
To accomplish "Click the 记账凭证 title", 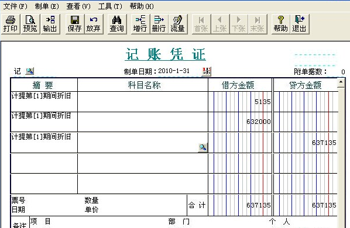I will [x=166, y=54].
